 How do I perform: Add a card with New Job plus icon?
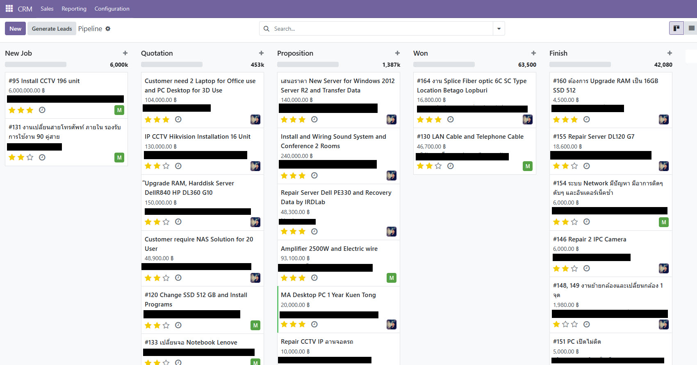click(125, 53)
